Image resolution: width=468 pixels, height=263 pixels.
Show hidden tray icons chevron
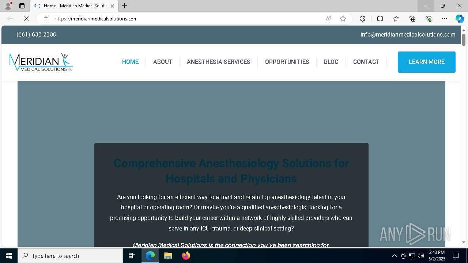pyautogui.click(x=394, y=256)
